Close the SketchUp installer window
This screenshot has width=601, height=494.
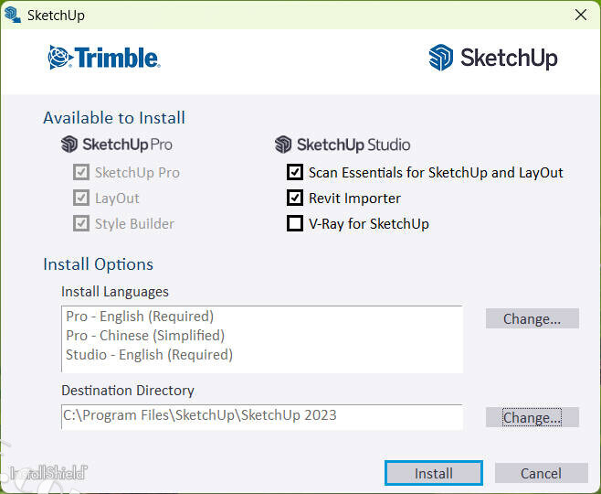(x=580, y=15)
